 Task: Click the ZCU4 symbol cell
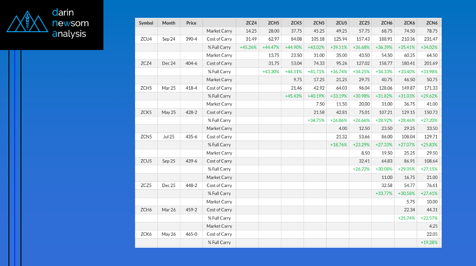pos(146,39)
